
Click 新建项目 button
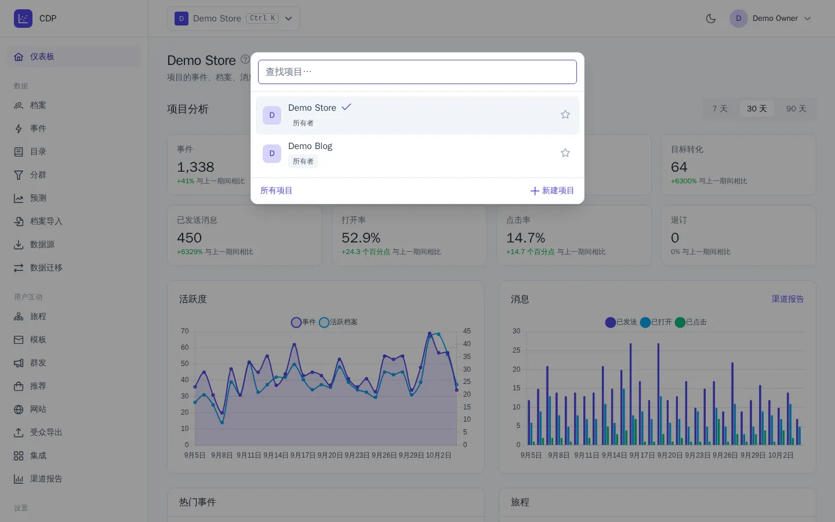click(552, 191)
